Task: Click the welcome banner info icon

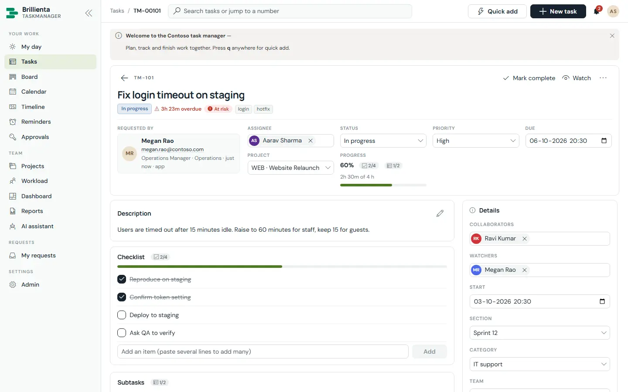Action: [x=119, y=36]
